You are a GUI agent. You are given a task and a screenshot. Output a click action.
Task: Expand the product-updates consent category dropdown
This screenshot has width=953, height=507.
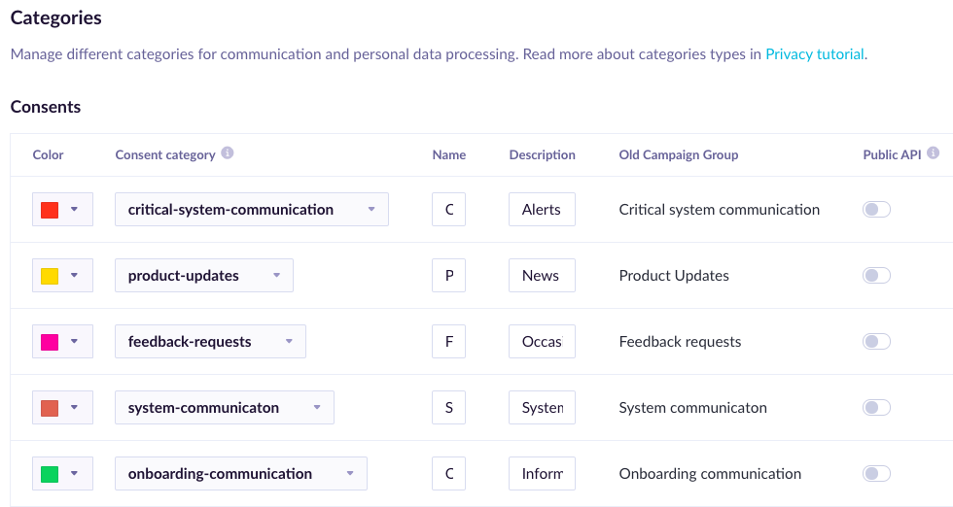[203, 276]
